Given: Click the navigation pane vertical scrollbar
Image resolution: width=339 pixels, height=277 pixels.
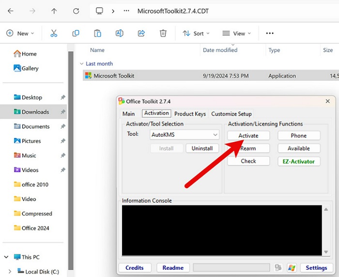Looking at the screenshot, I should click(71, 160).
